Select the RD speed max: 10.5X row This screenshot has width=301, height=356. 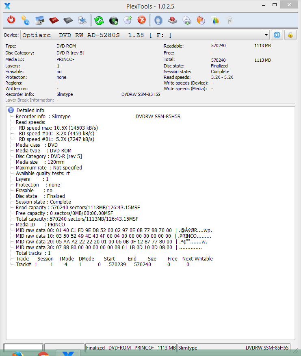point(58,128)
